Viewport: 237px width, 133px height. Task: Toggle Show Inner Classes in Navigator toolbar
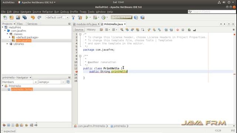click(x=21, y=125)
